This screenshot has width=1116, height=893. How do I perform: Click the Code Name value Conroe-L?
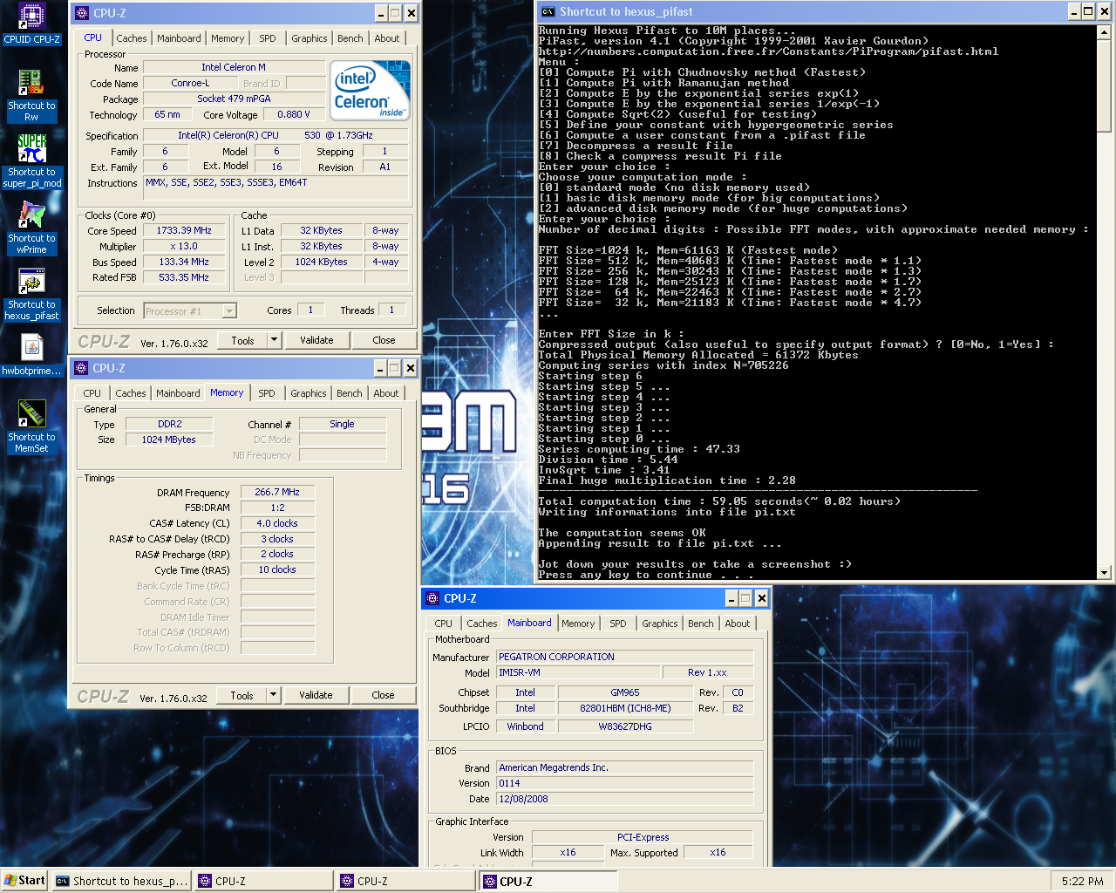(190, 83)
